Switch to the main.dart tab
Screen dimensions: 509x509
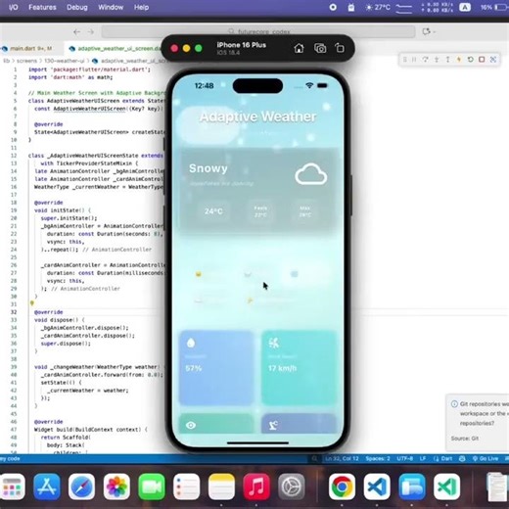coord(30,49)
